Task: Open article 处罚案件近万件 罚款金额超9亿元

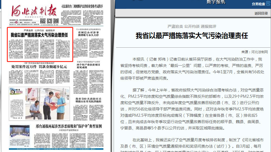Action: pos(39,67)
